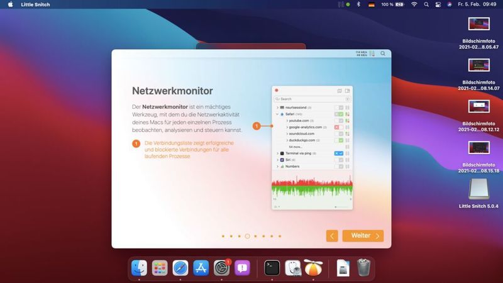Open Launchpad from the Dock
The height and width of the screenshot is (283, 503).
coord(160,268)
